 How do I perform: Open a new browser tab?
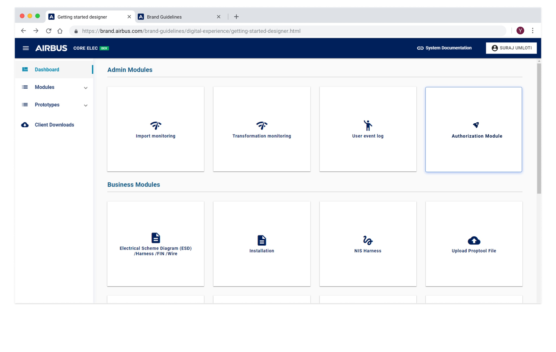coord(236,17)
